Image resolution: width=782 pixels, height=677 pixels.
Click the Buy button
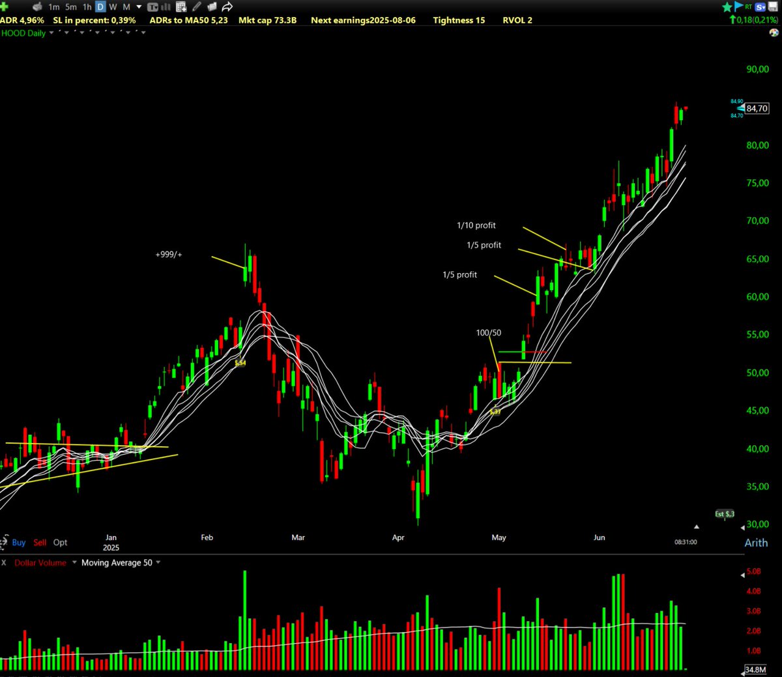tap(19, 542)
